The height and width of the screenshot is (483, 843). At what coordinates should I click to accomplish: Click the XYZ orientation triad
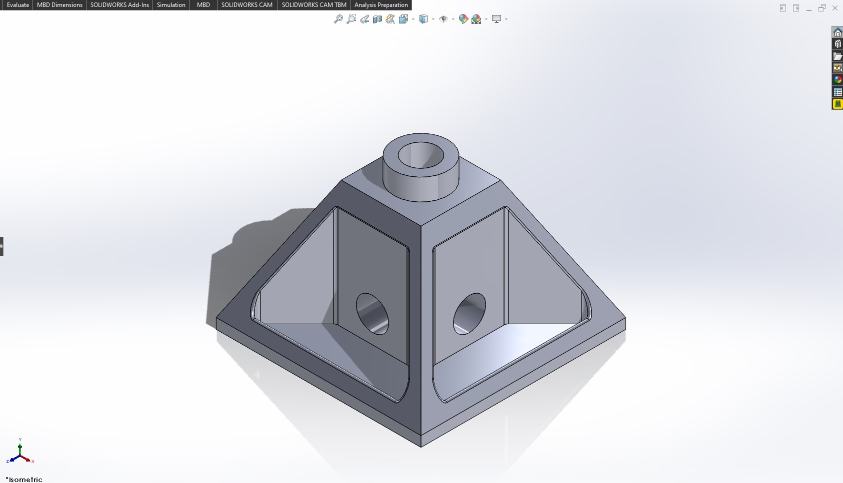(x=20, y=452)
